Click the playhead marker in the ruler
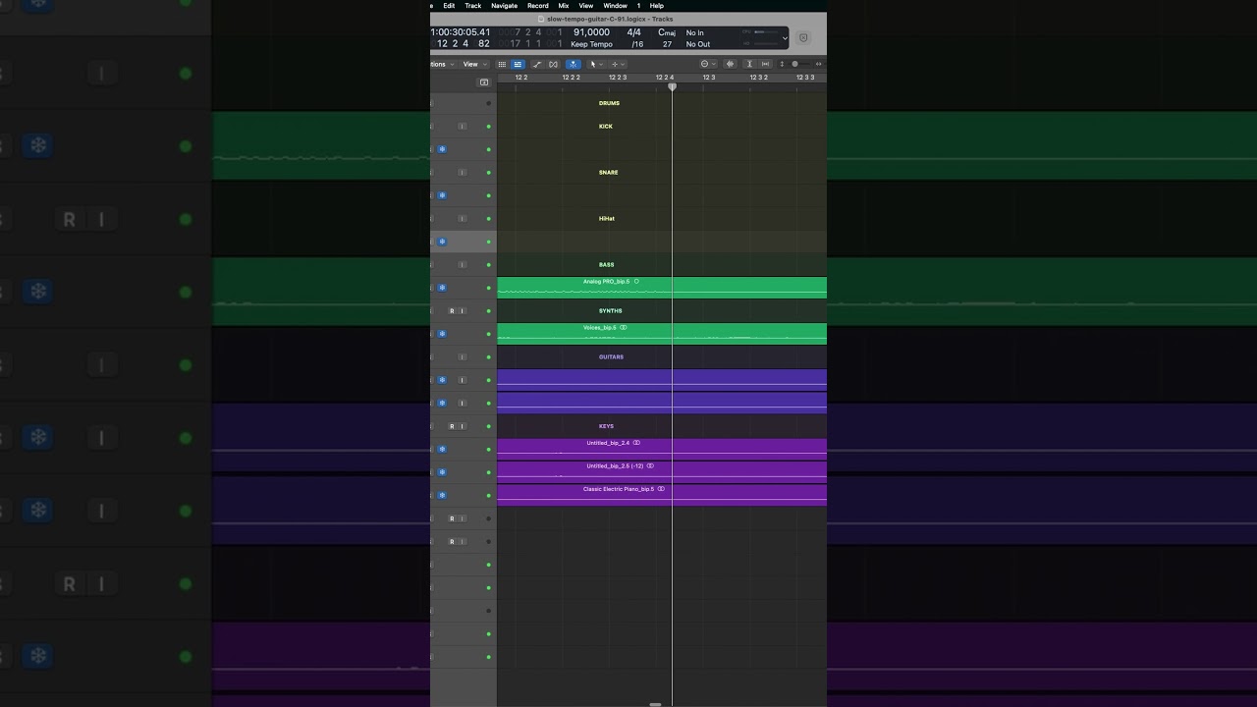This screenshot has width=1257, height=707. click(x=672, y=87)
